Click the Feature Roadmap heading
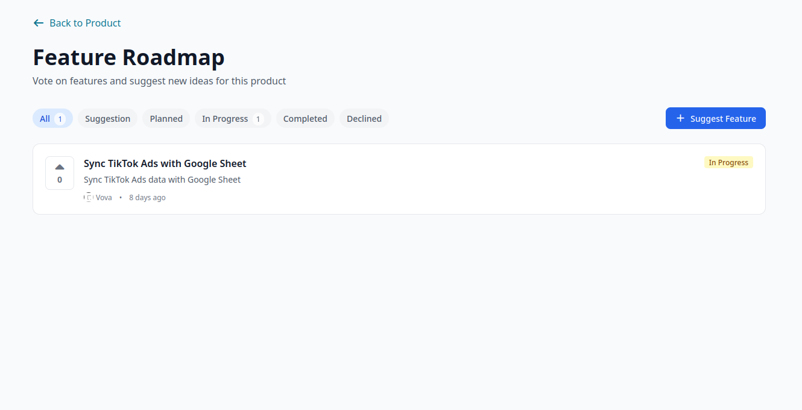The image size is (802, 410). pyautogui.click(x=128, y=57)
